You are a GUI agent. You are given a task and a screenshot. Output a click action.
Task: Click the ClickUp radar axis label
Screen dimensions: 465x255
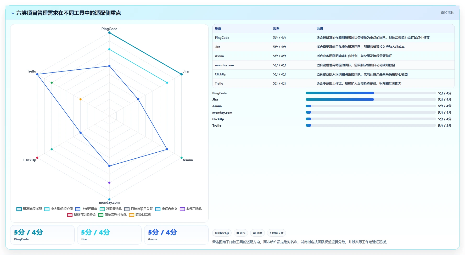tap(30, 160)
